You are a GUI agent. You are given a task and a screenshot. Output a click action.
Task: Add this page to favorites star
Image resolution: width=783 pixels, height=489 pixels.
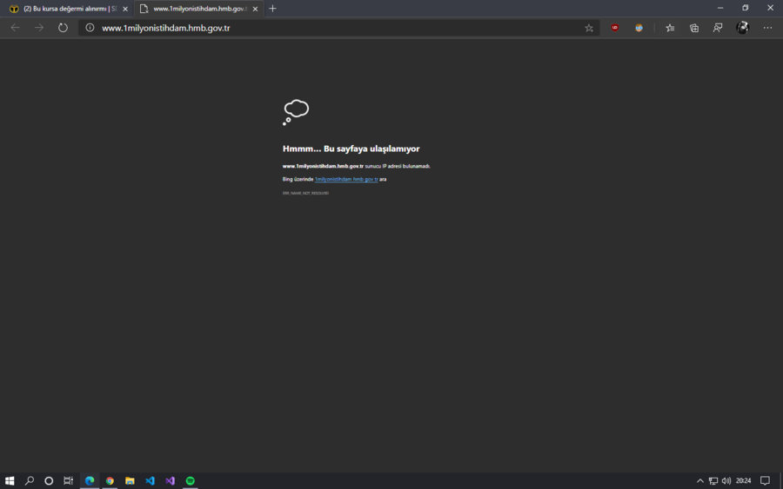(x=589, y=28)
